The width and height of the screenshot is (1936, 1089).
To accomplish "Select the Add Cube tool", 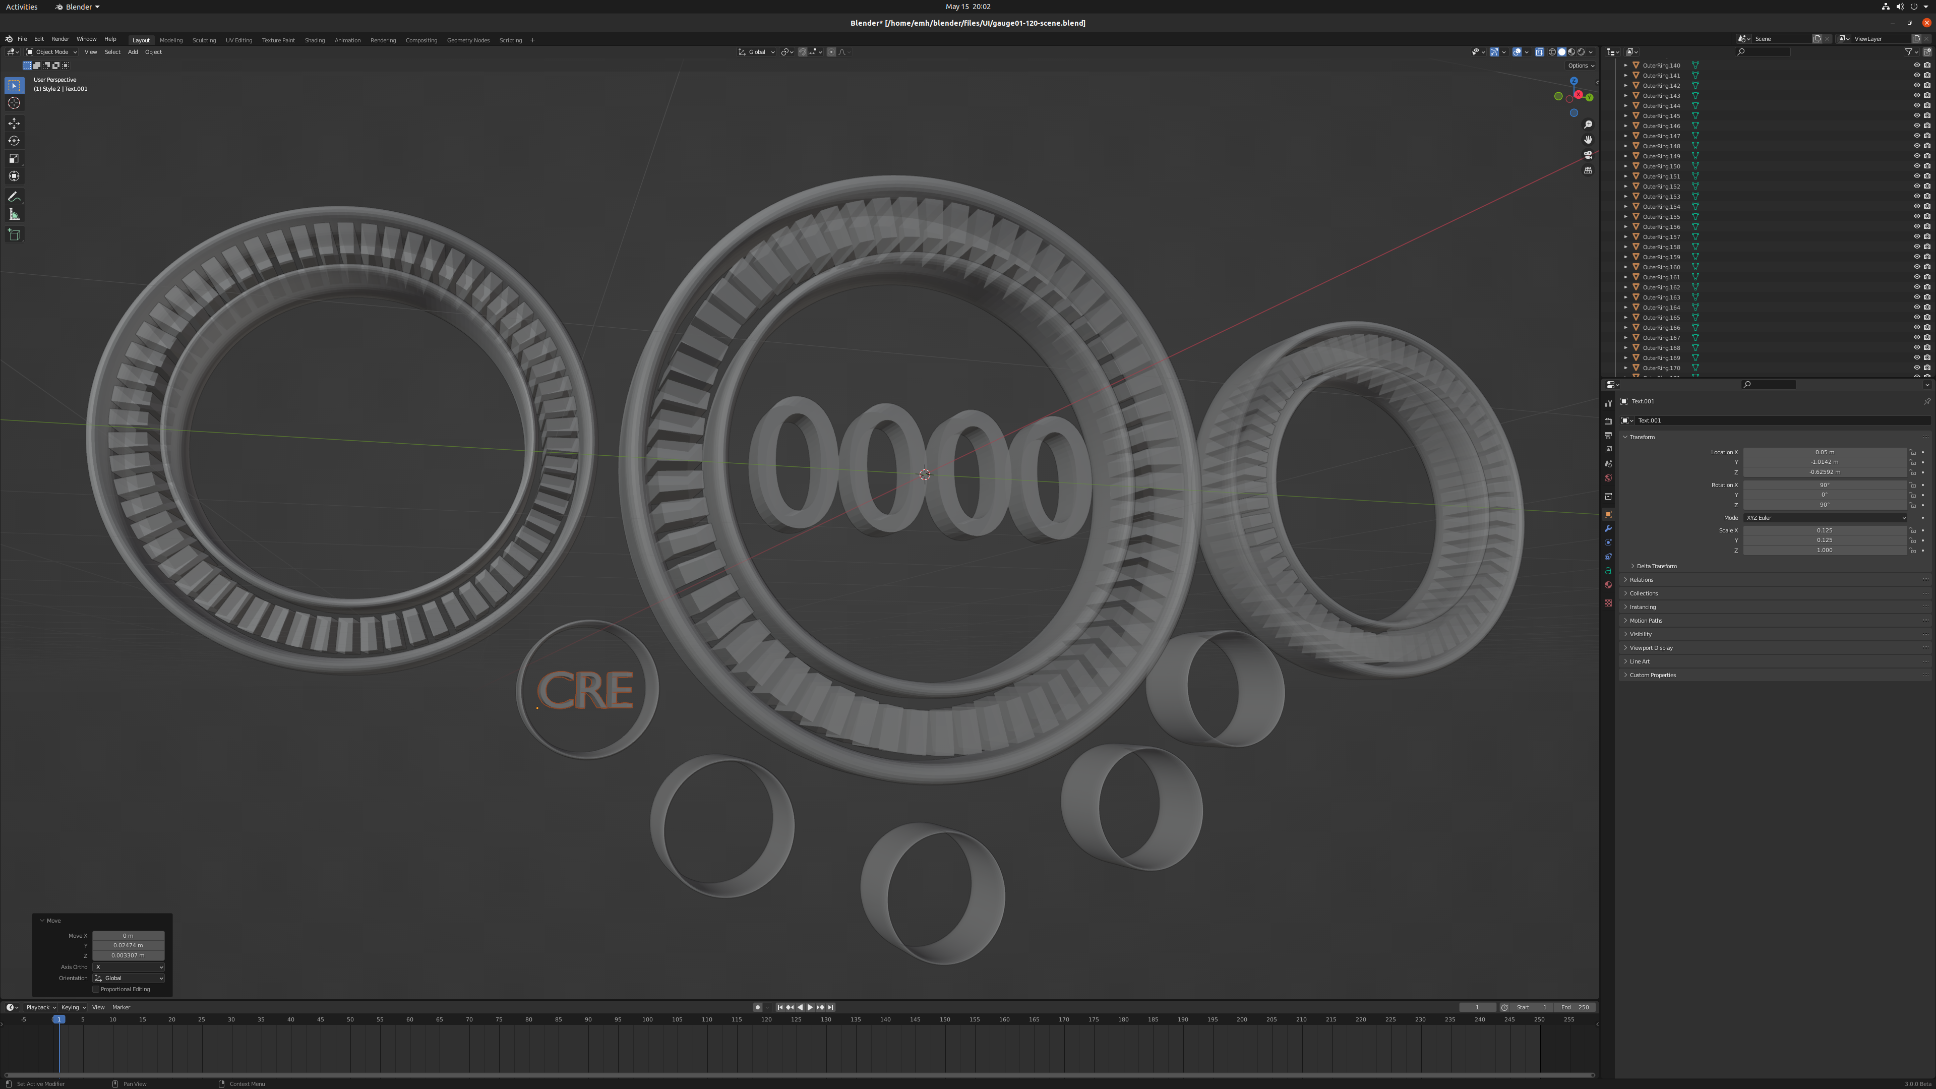I will pyautogui.click(x=14, y=234).
